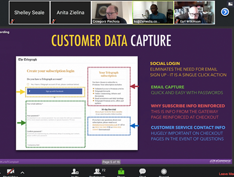Image resolution: width=234 pixels, height=177 pixels.
Task: Click Shelley Seale's muted microphone icon
Action: 12,21
